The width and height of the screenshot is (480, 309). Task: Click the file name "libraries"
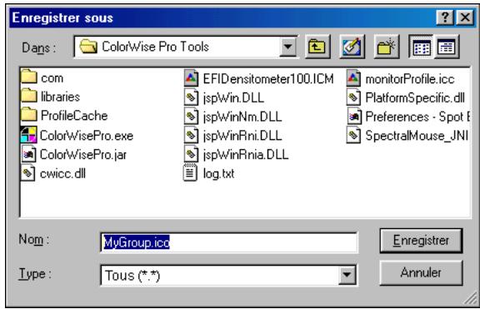click(60, 97)
